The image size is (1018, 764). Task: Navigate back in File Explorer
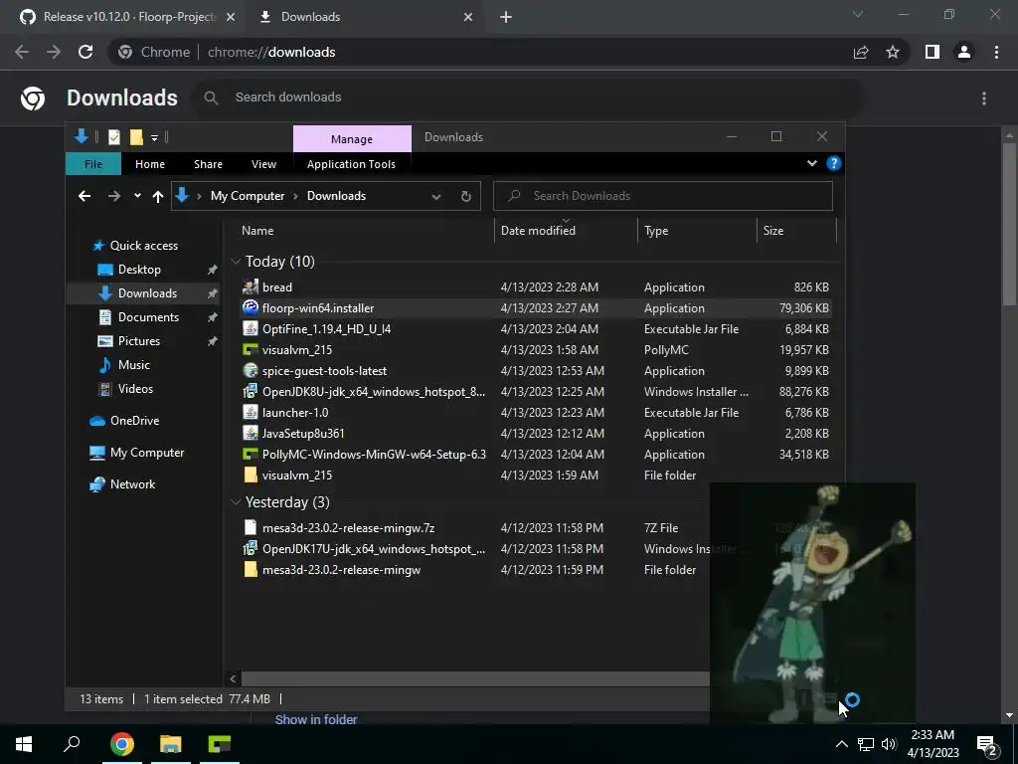click(x=85, y=196)
